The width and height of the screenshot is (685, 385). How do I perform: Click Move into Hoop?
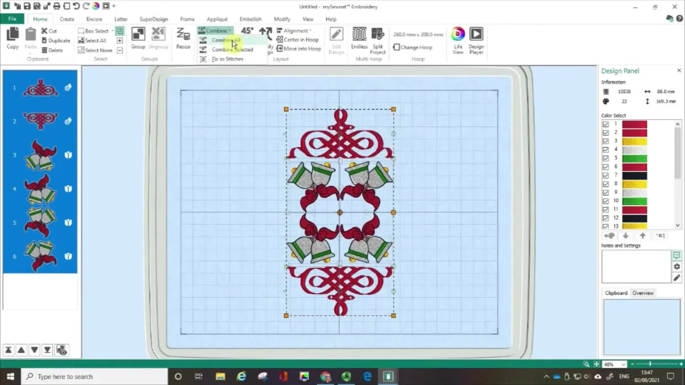pos(299,48)
